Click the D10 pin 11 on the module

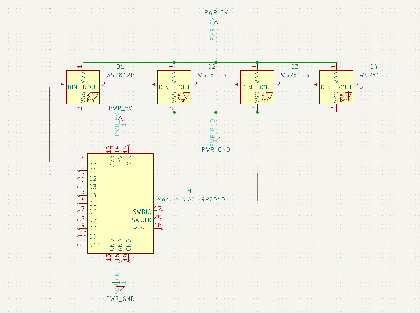pos(79,245)
